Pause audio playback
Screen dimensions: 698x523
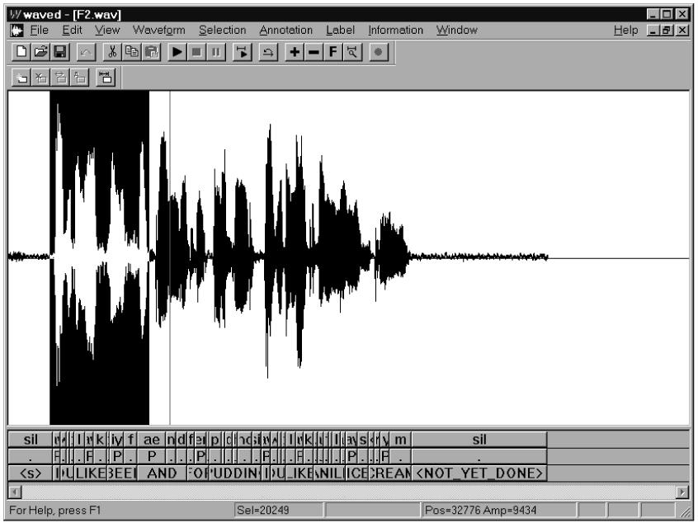pos(216,52)
